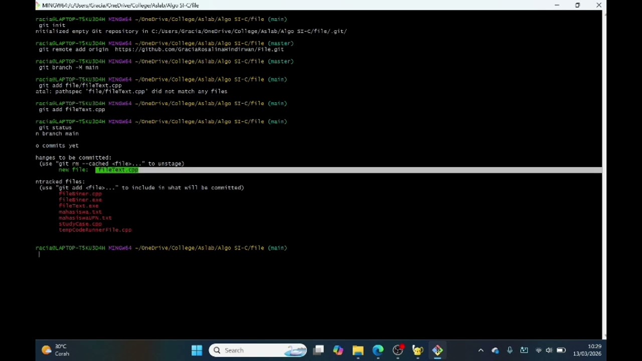
Task: Click the GitHub remote URL text
Action: click(199, 49)
